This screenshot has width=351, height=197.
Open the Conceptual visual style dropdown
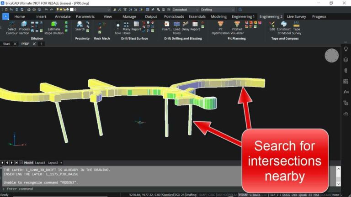coord(186,9)
